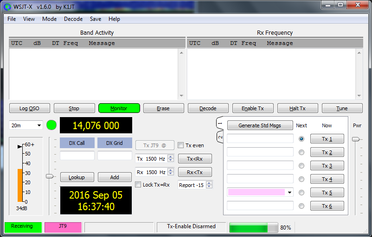This screenshot has height=237, width=372.
Task: Click the Tx<Rx frequency copy button
Action: point(195,159)
